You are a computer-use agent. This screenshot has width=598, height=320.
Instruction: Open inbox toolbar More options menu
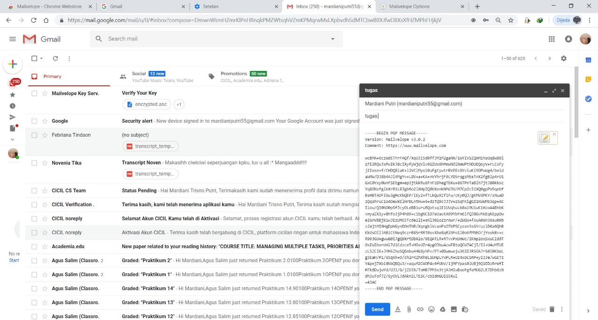[x=69, y=58]
